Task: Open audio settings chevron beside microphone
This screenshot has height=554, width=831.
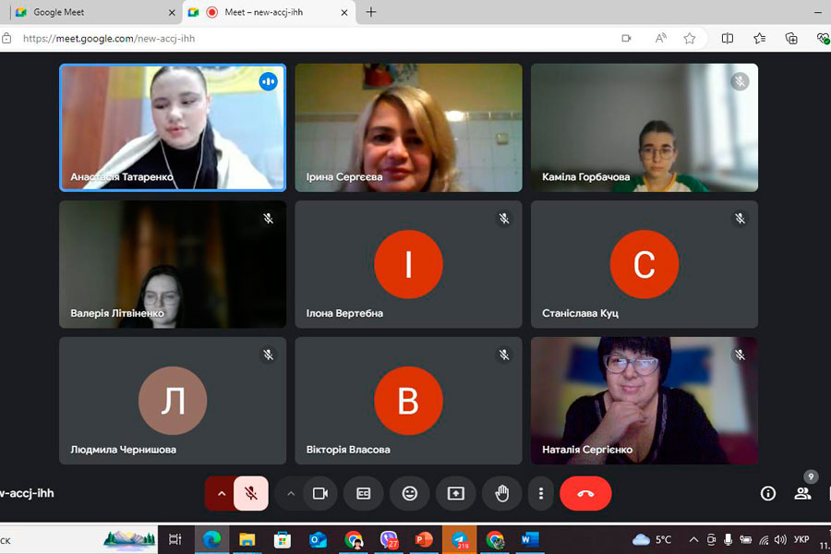Action: click(x=222, y=494)
